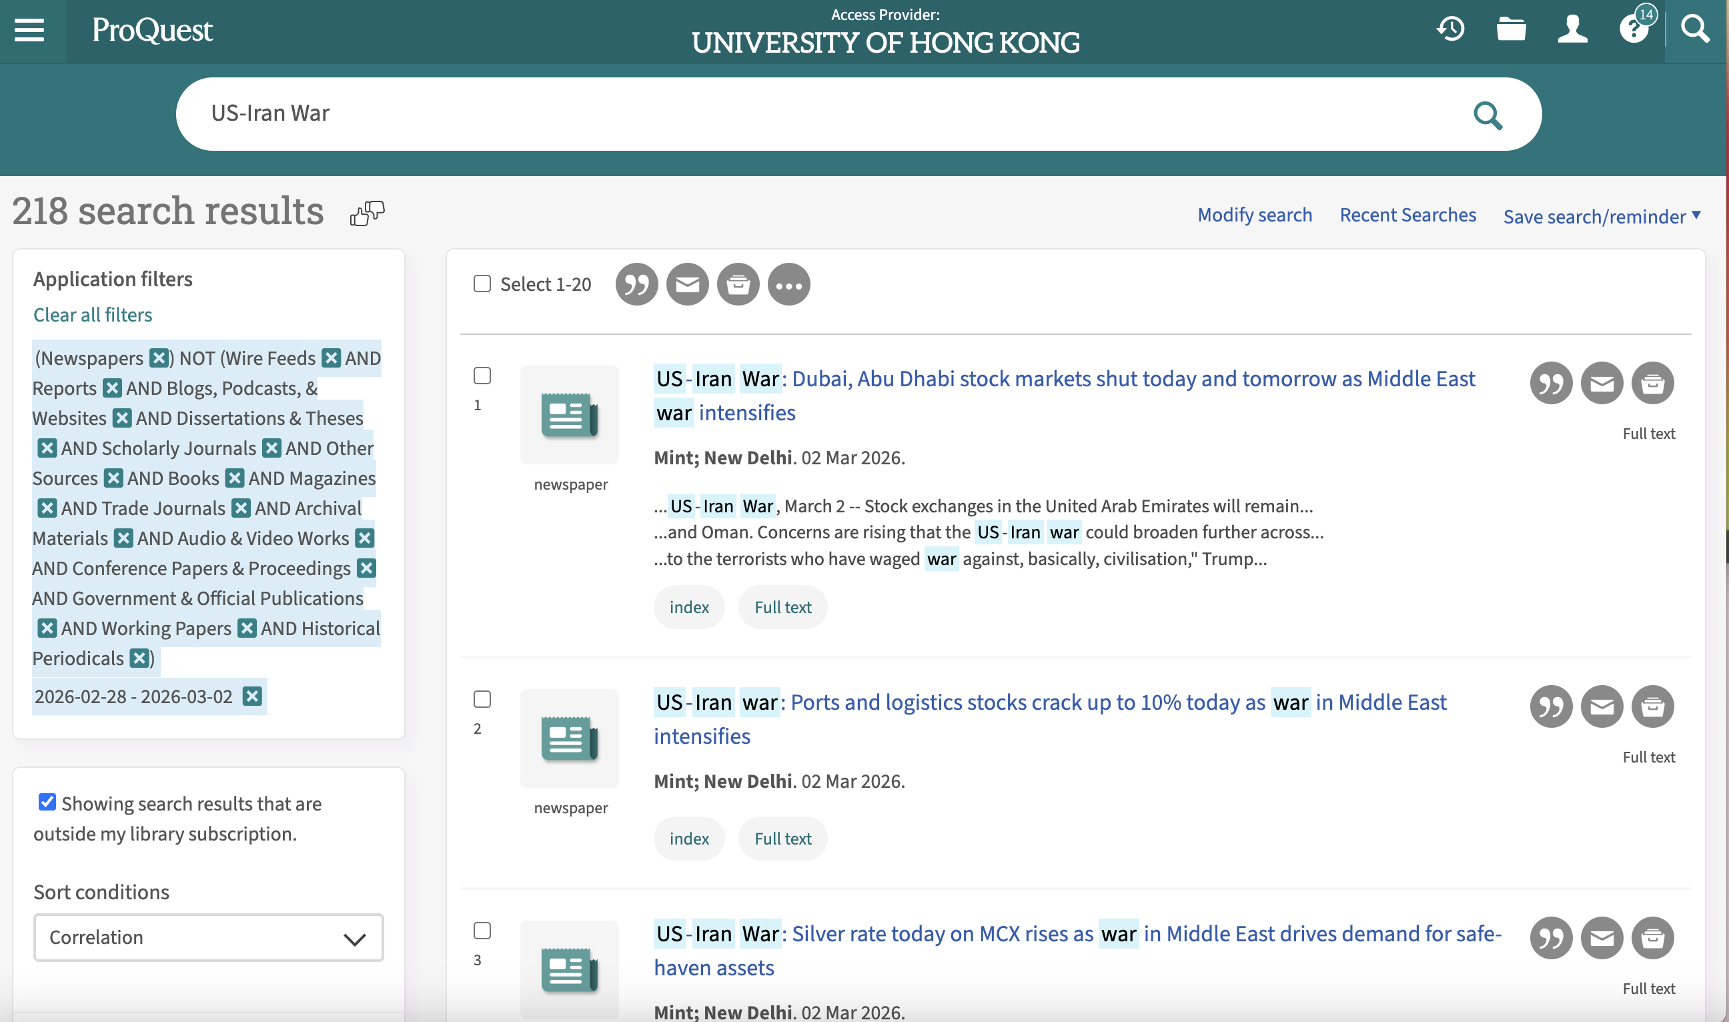1729x1022 pixels.
Task: Rate results with the thumbs feedback icon
Action: 367,213
